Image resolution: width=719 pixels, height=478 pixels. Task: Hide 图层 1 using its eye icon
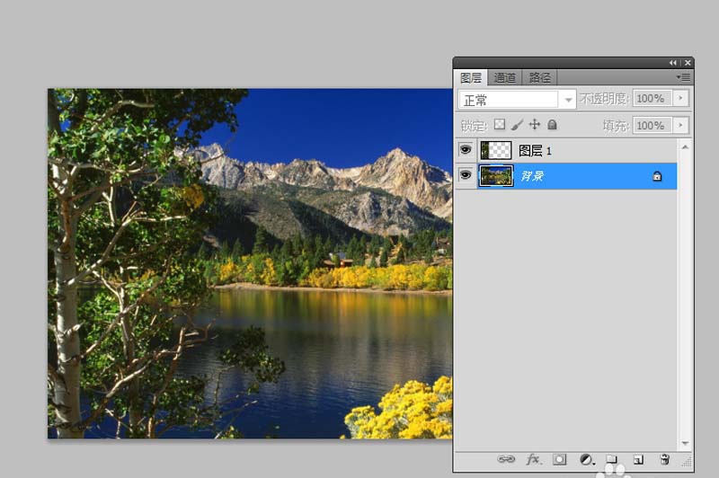(466, 149)
